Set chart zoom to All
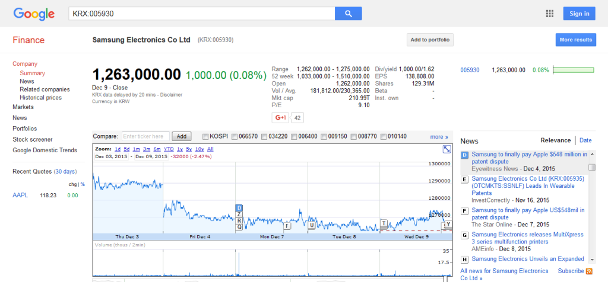Viewport: 608px width, 282px height. (x=210, y=149)
